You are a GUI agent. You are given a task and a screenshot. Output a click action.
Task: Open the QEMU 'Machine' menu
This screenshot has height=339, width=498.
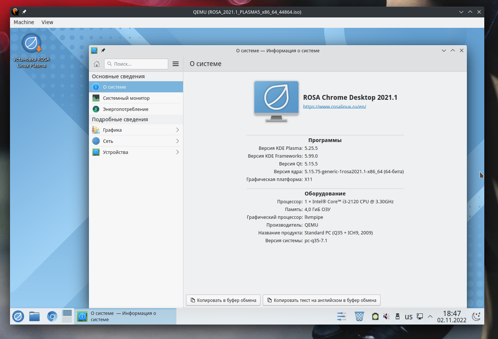coord(24,22)
